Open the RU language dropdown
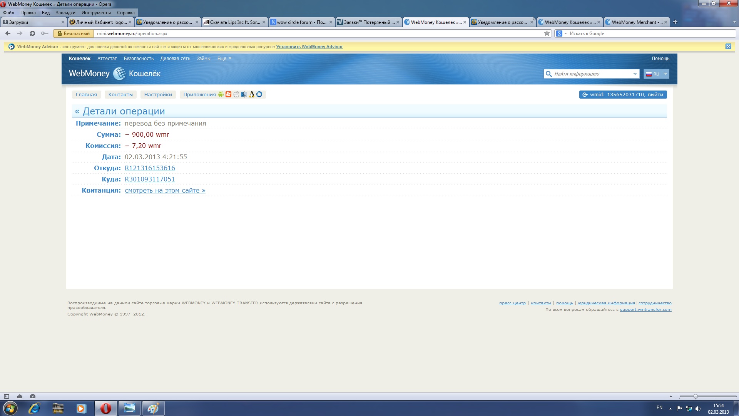The width and height of the screenshot is (739, 416). [x=656, y=74]
